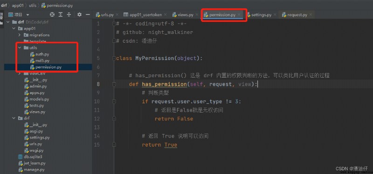Click the utils breadcrumb in navigation bar
Screen dimensions: 373x174
[x=33, y=5]
